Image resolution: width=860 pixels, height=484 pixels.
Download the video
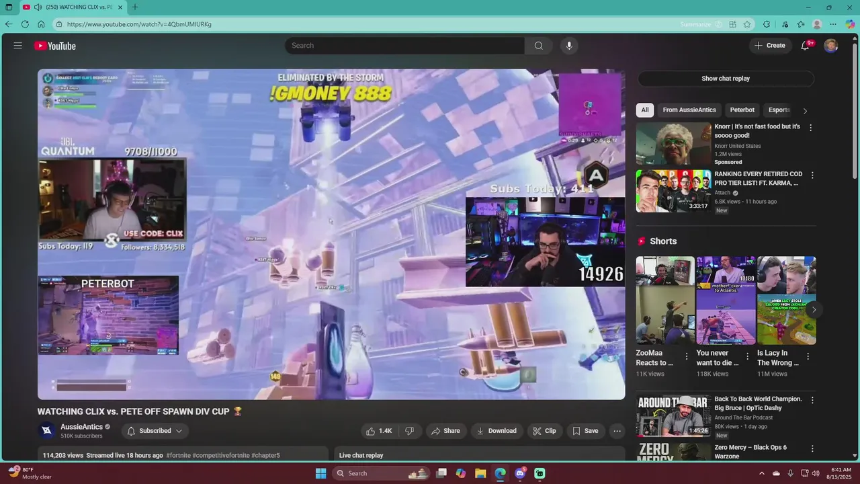tap(497, 431)
